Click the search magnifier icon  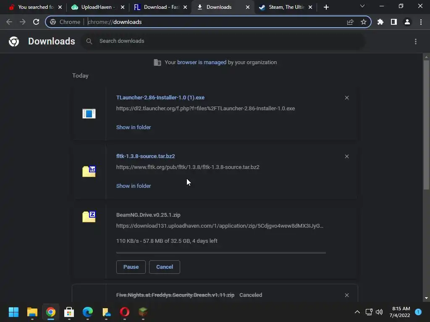[x=89, y=41]
